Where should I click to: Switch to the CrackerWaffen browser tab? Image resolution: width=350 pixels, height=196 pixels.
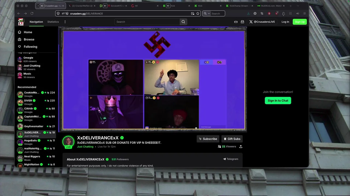point(82,6)
